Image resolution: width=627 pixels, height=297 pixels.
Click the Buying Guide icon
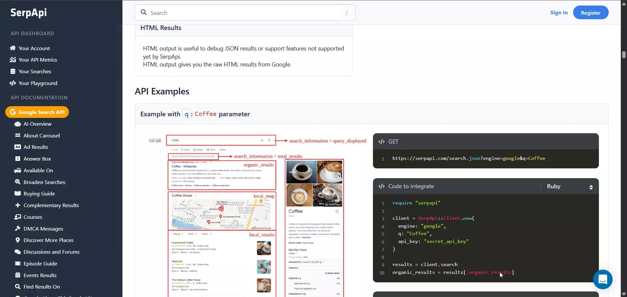point(17,193)
